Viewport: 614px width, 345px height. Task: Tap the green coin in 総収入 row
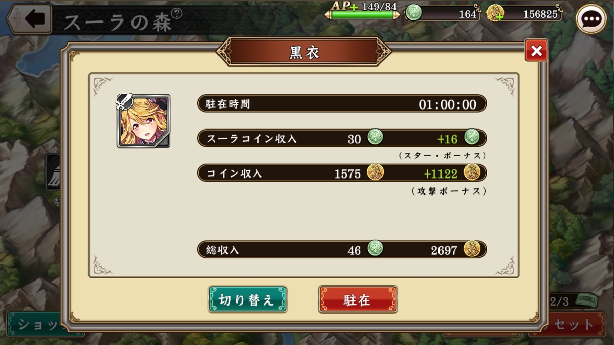point(375,248)
